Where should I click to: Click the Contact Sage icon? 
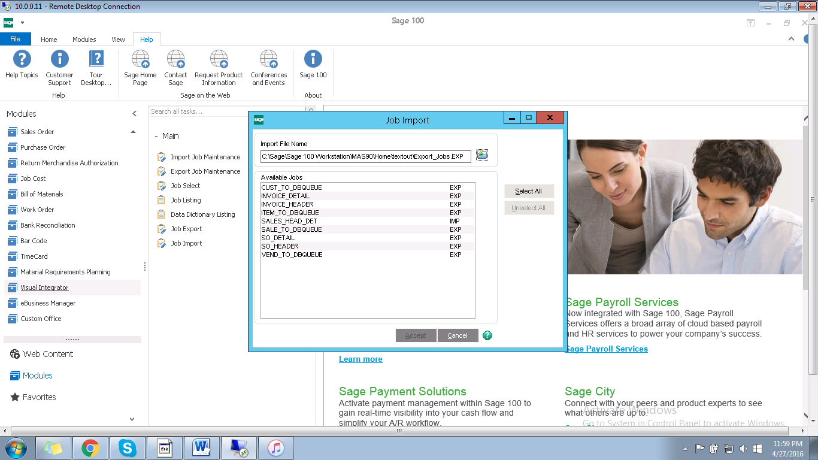[175, 59]
